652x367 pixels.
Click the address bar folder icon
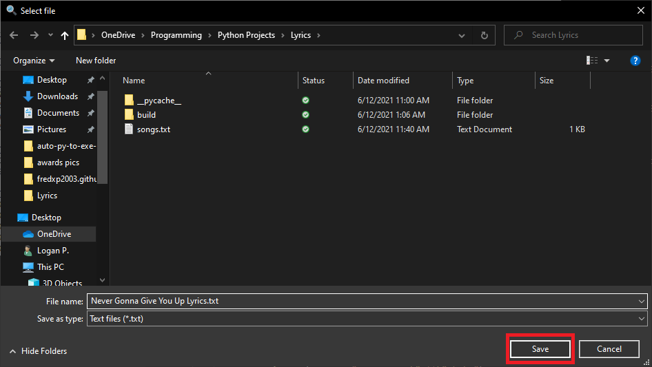[82, 35]
